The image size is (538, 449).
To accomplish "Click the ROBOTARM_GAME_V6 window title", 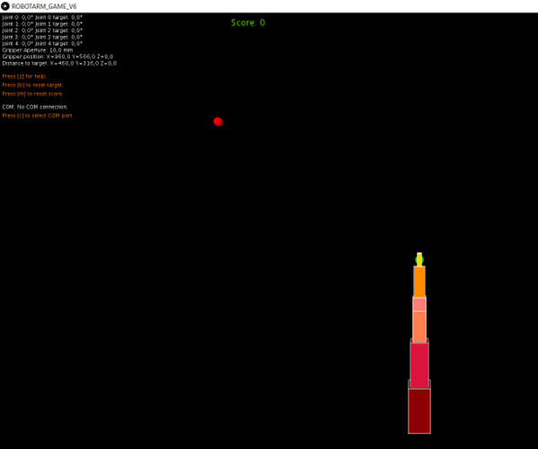I will tap(44, 6).
